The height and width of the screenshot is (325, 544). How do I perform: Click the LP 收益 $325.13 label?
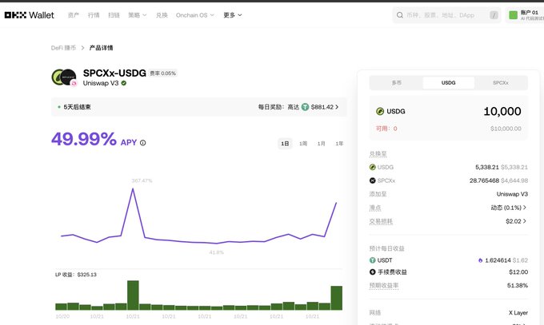(x=76, y=275)
